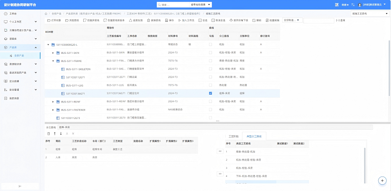Click the 全部产品 breadcrumb link
Image resolution: width=391 pixels, height=191 pixels.
(56, 14)
